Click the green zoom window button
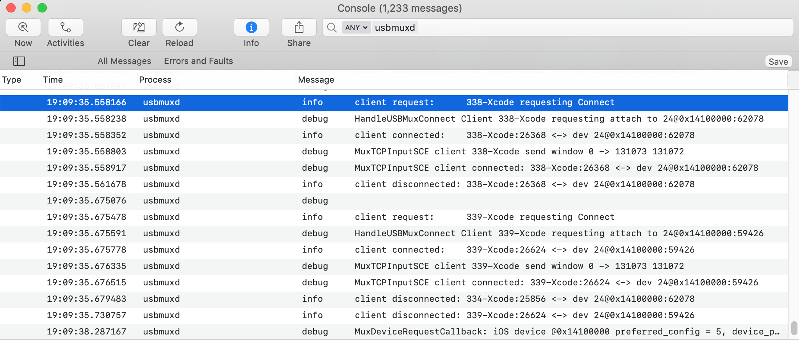This screenshot has width=799, height=345. click(42, 8)
